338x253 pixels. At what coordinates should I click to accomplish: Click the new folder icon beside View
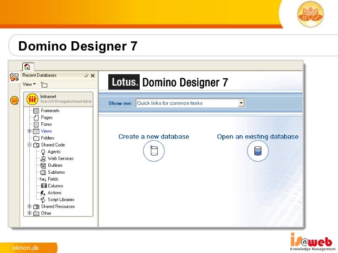coord(44,84)
